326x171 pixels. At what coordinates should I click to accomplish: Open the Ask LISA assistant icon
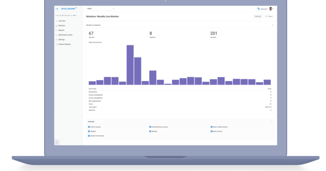coord(258,9)
